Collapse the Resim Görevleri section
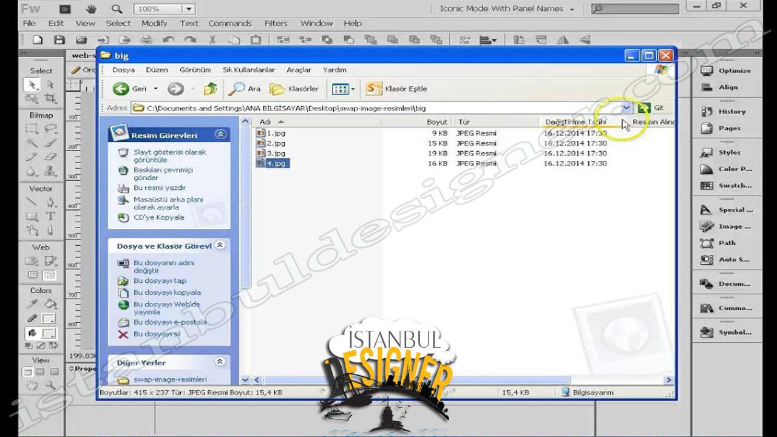777x437 pixels. click(x=220, y=135)
